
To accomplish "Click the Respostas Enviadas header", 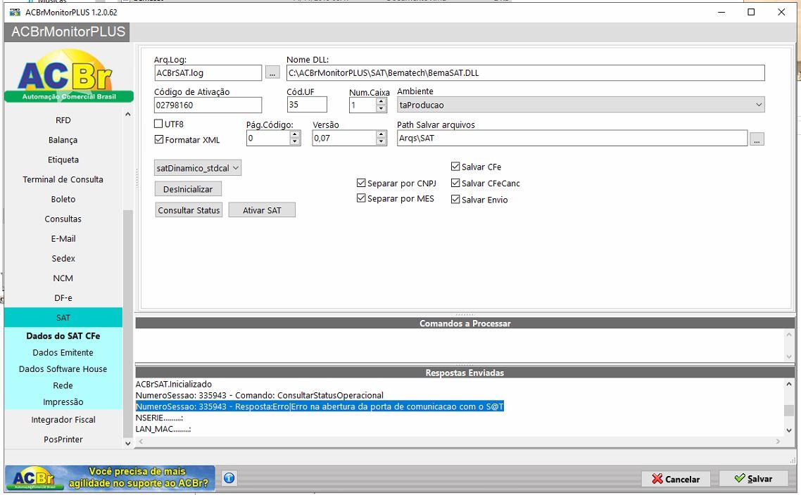I will pos(465,373).
